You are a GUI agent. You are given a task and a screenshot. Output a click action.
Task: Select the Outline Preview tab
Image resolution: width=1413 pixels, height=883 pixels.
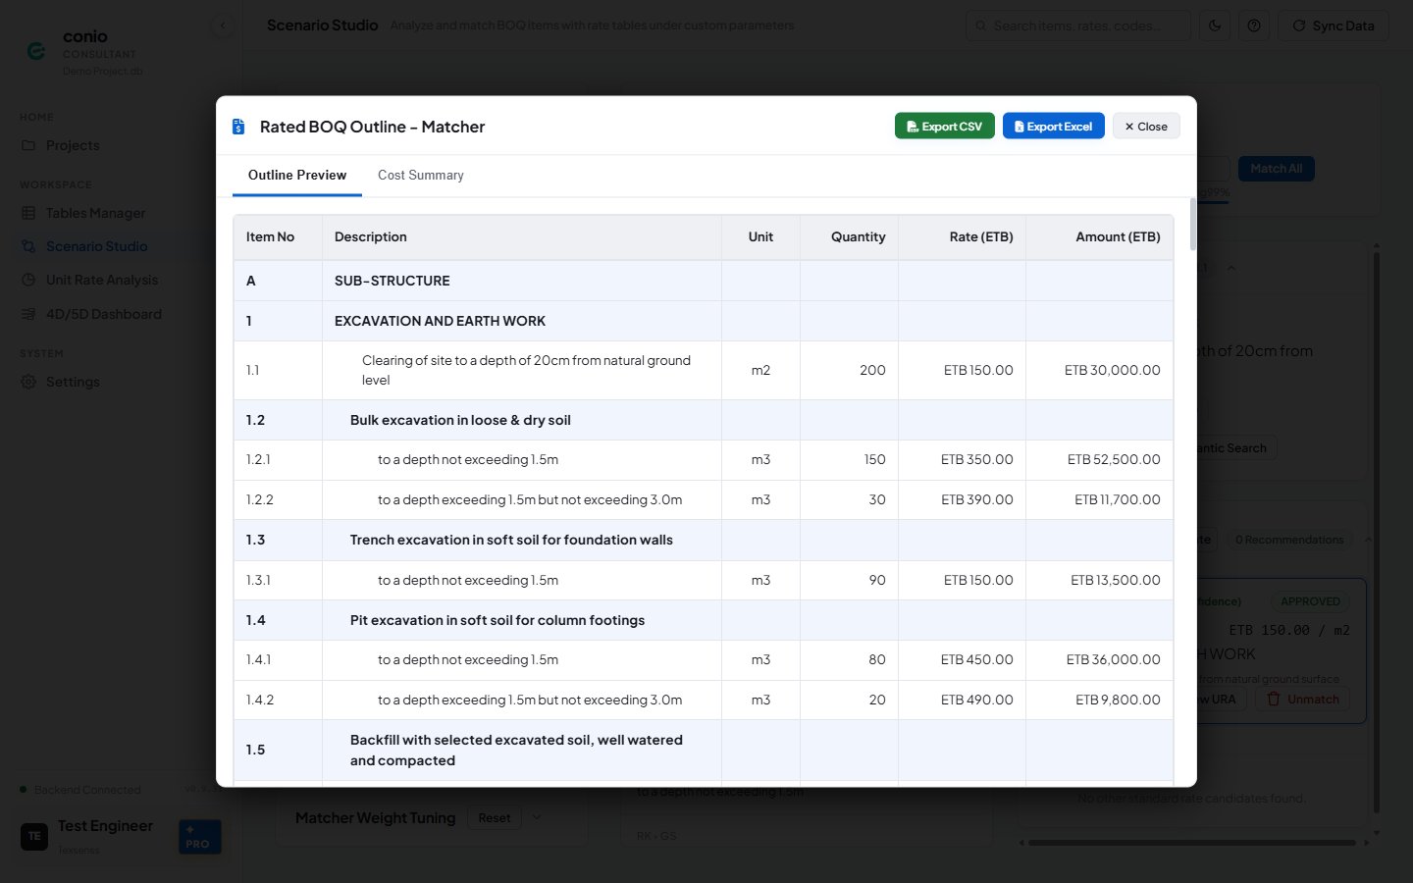pos(297,176)
